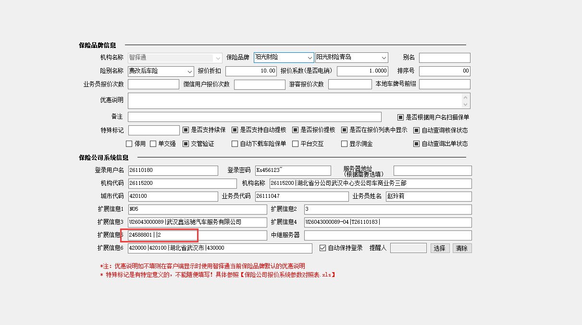
Task: Click the 选择 button
Action: tap(440, 248)
